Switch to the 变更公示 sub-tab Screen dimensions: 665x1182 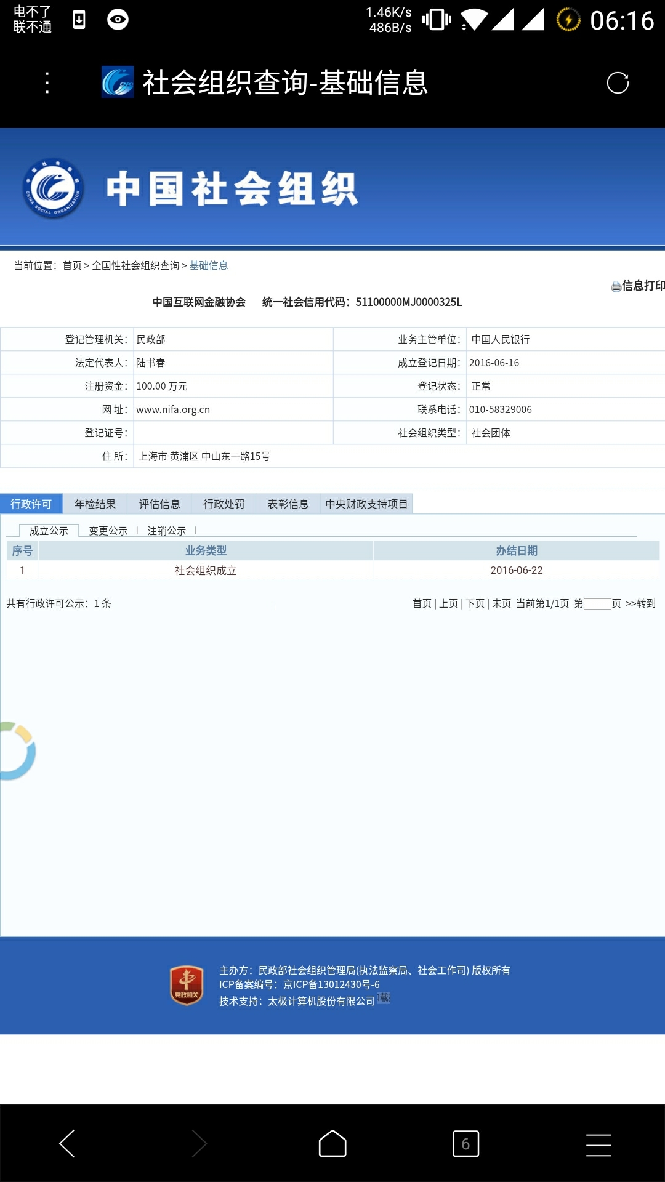point(108,531)
